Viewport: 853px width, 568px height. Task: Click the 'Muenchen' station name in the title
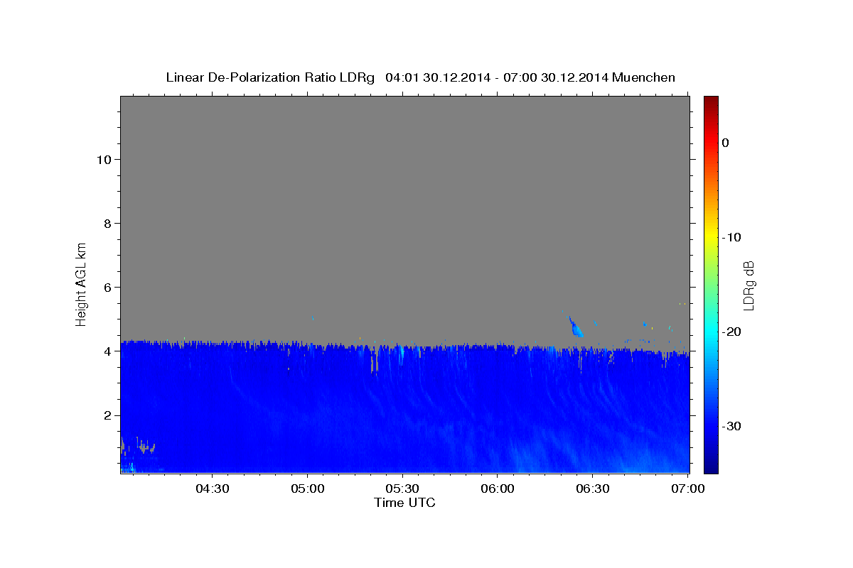click(644, 77)
